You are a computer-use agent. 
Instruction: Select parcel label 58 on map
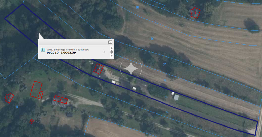tap(165, 81)
